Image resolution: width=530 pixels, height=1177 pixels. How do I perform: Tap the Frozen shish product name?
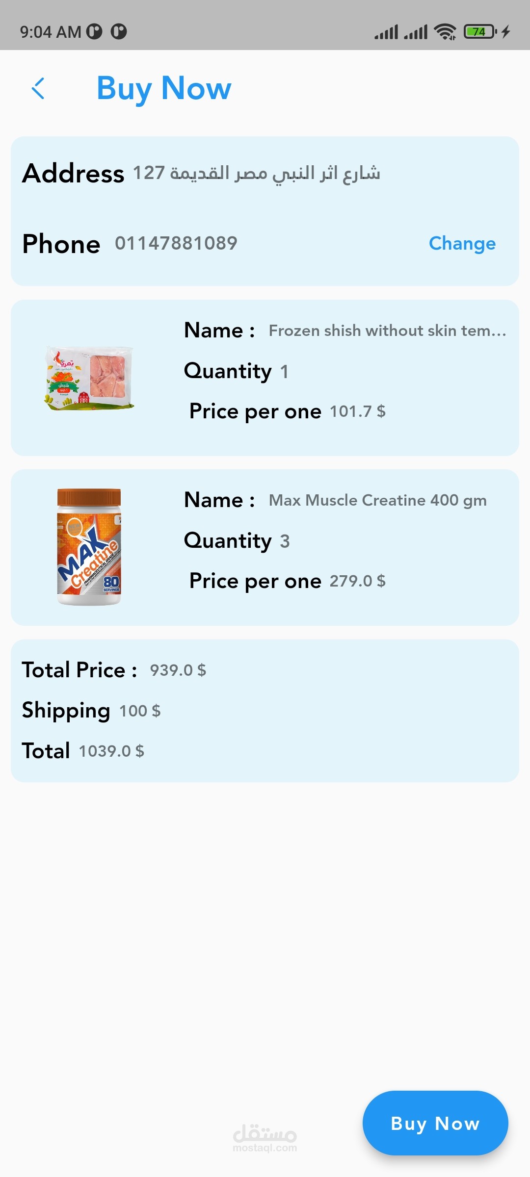[x=387, y=331]
